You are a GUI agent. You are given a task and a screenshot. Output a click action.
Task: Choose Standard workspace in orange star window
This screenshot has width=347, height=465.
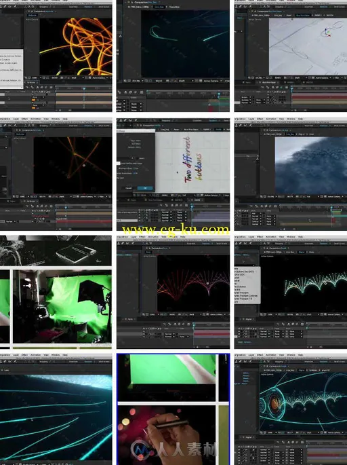pyautogui.click(x=88, y=126)
